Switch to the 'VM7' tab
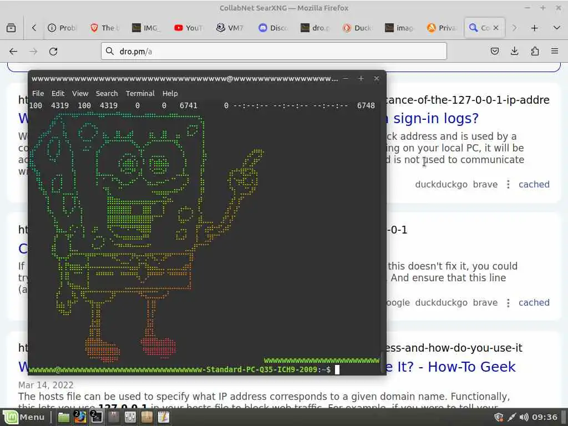Image resolution: width=568 pixels, height=426 pixels. (231, 28)
